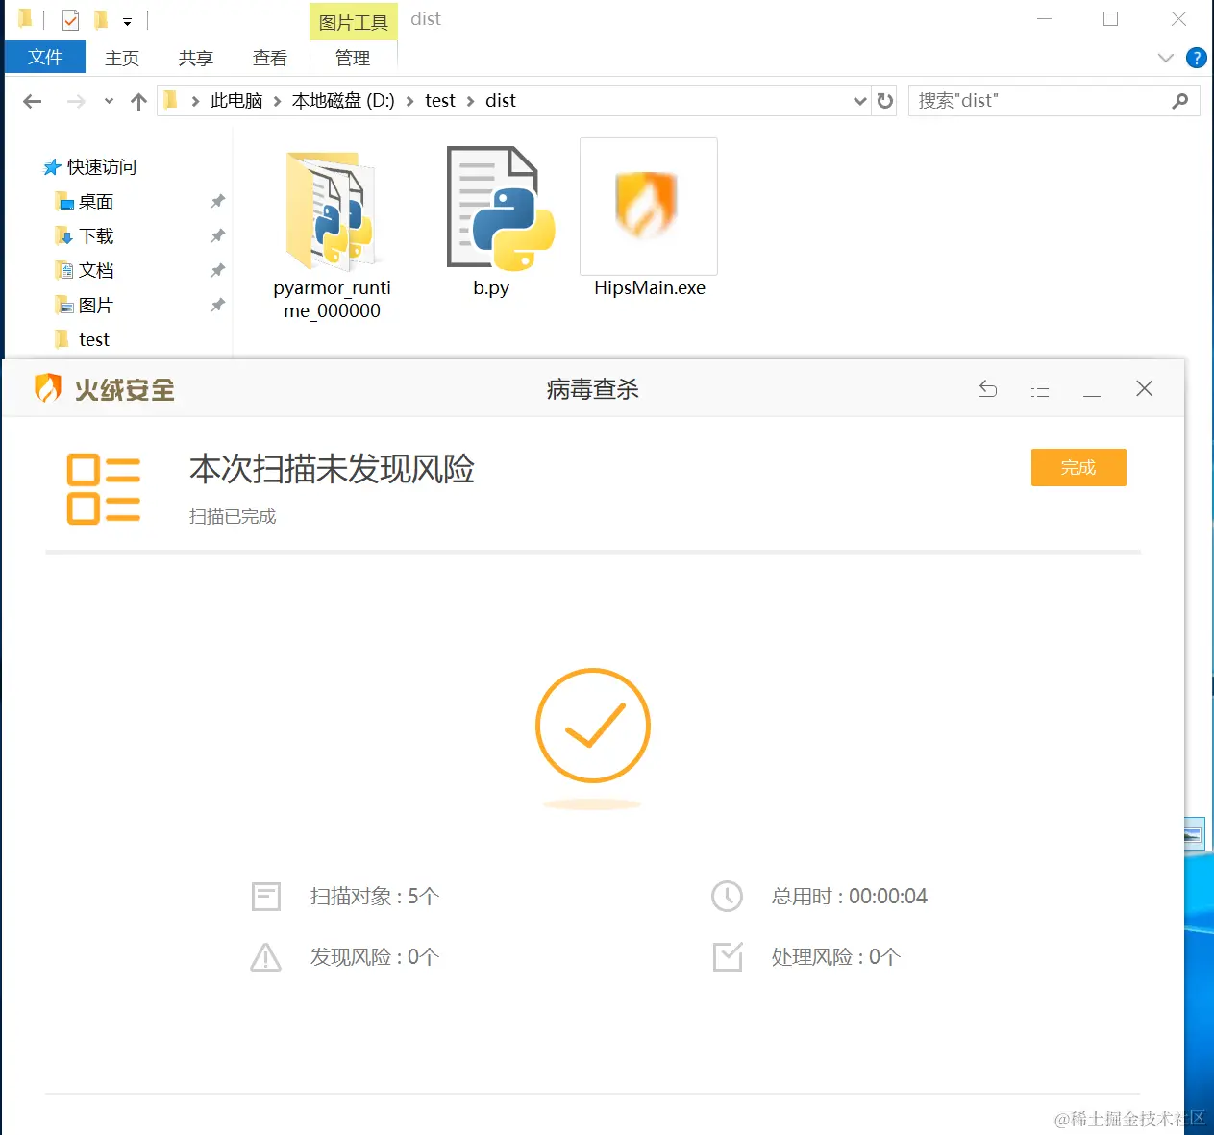Open the 查看 ribbon tab
The width and height of the screenshot is (1214, 1135).
tap(270, 59)
